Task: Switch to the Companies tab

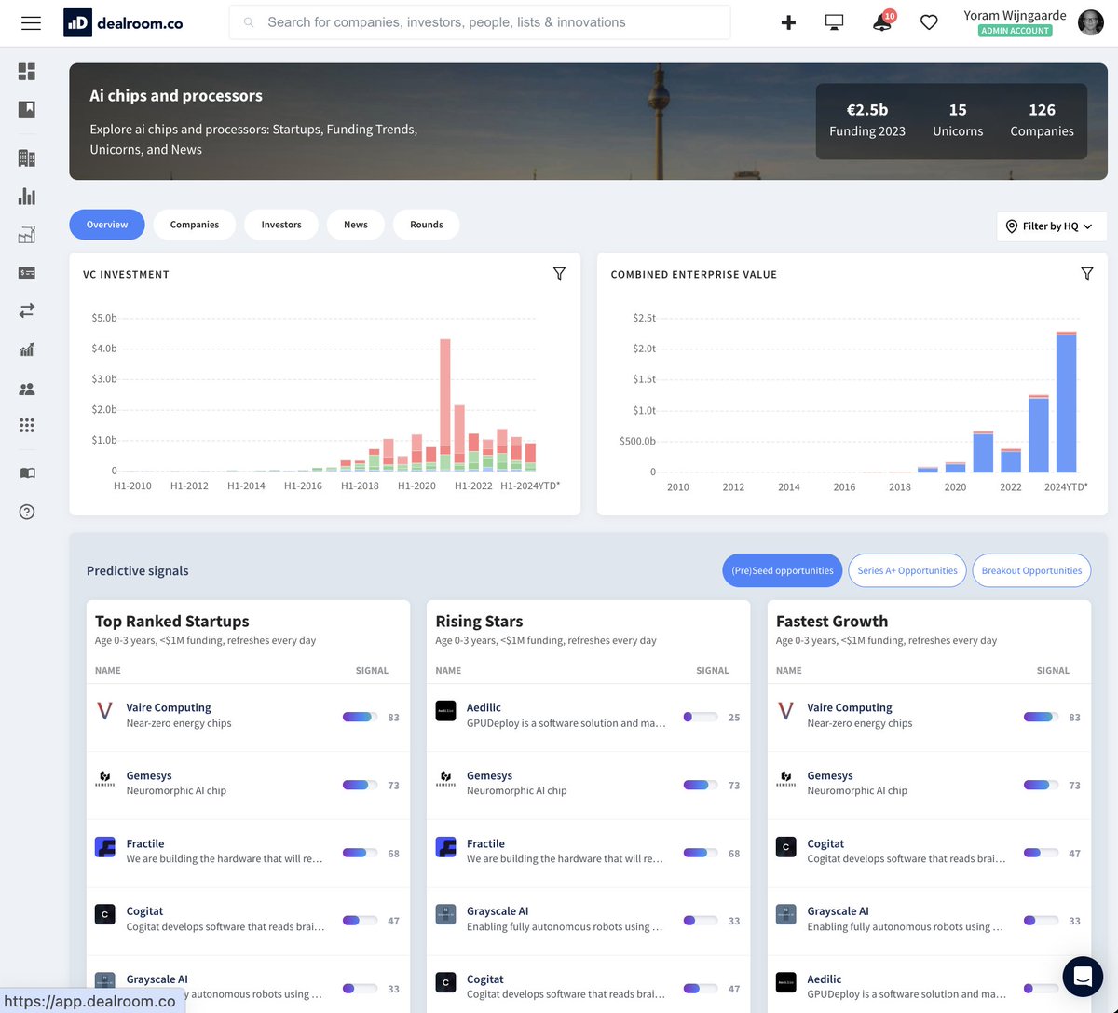Action: click(x=195, y=225)
